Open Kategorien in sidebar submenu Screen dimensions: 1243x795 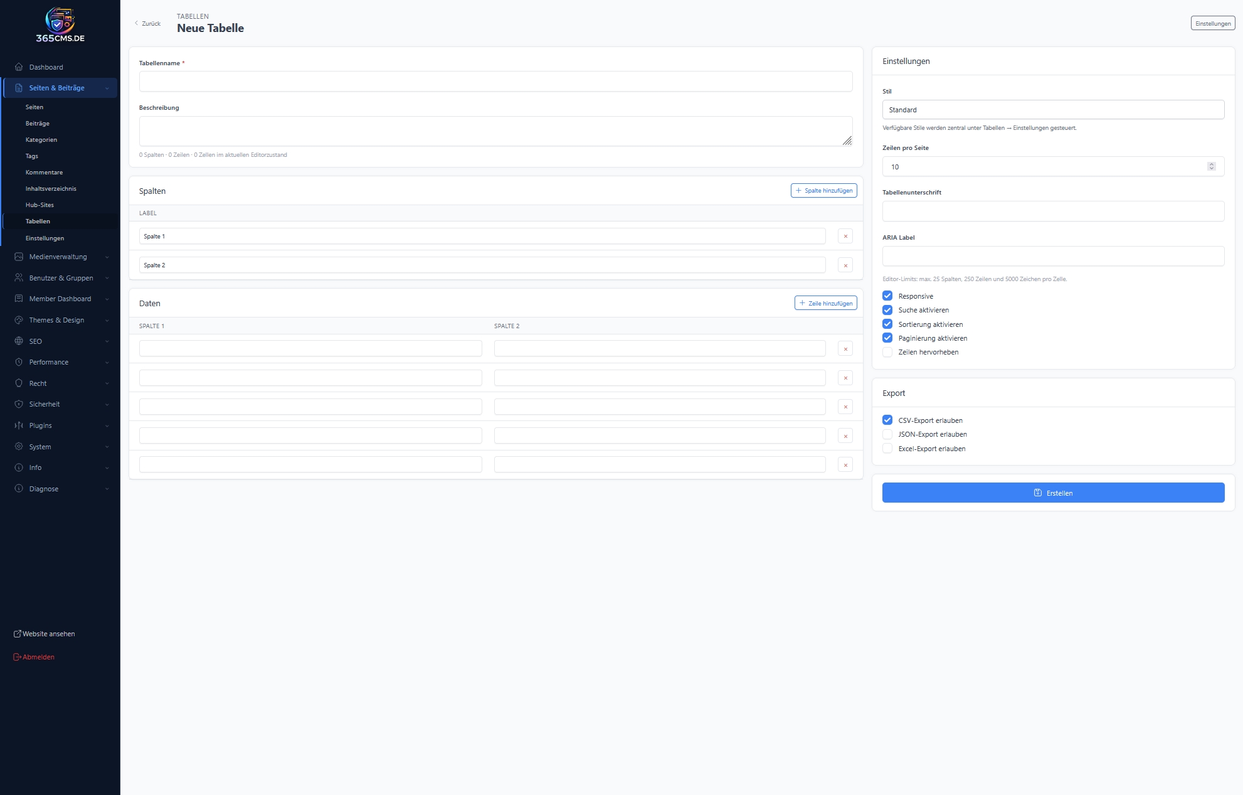click(x=41, y=140)
